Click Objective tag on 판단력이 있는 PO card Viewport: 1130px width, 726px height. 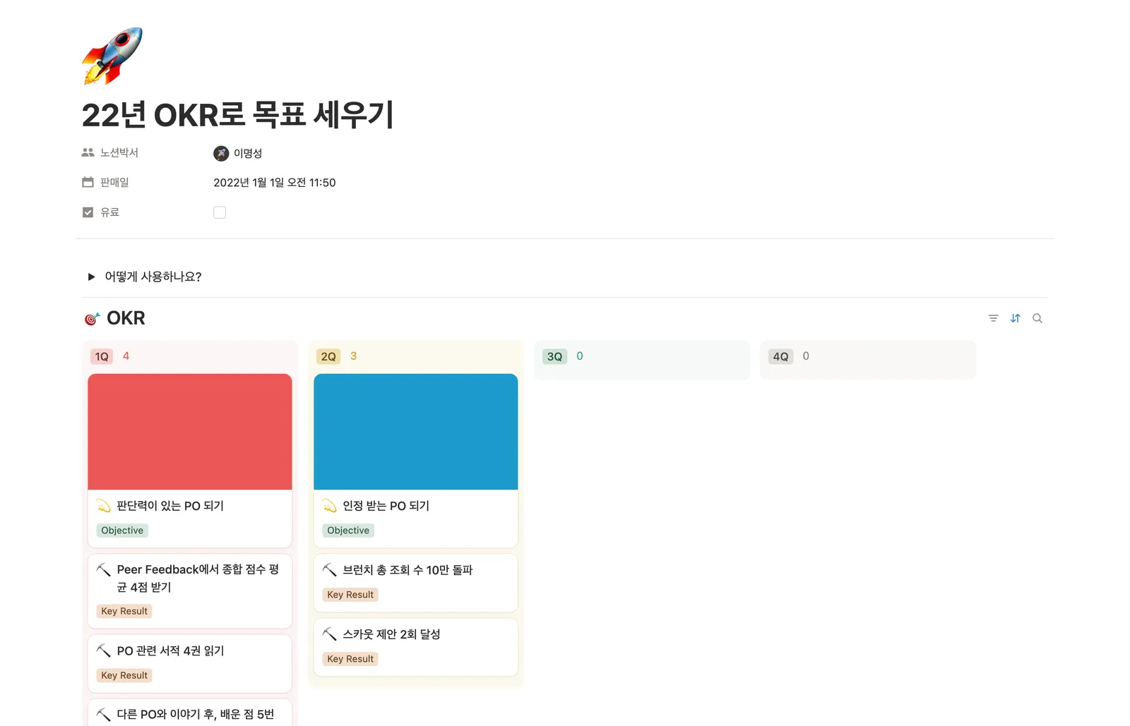click(x=122, y=531)
